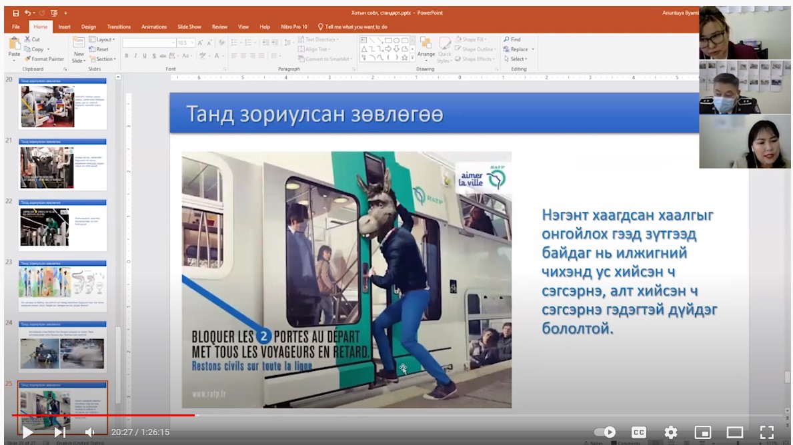The image size is (793, 445).
Task: Open Shape Fill dropdown
Action: 472,39
